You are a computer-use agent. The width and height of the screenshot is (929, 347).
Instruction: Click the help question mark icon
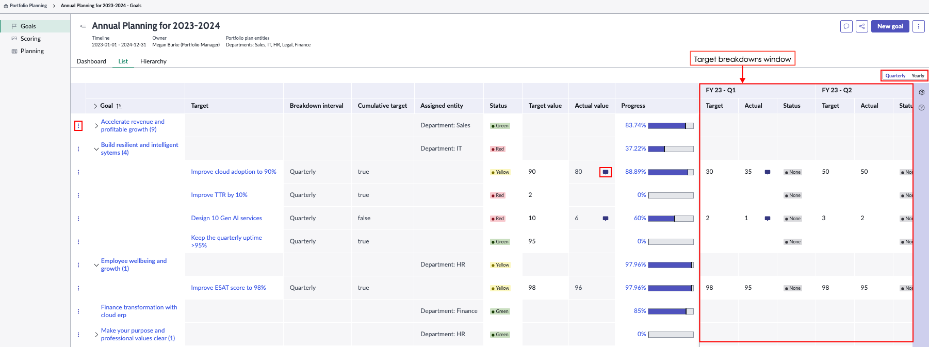pyautogui.click(x=922, y=108)
